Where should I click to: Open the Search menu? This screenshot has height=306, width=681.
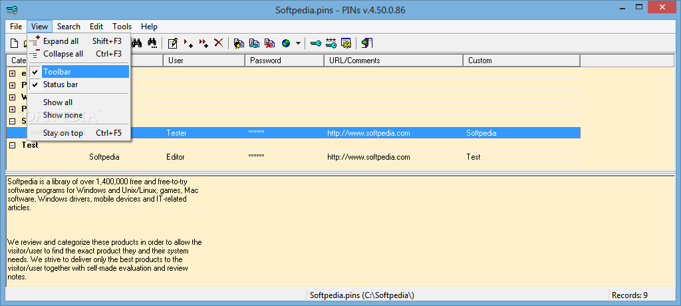68,27
